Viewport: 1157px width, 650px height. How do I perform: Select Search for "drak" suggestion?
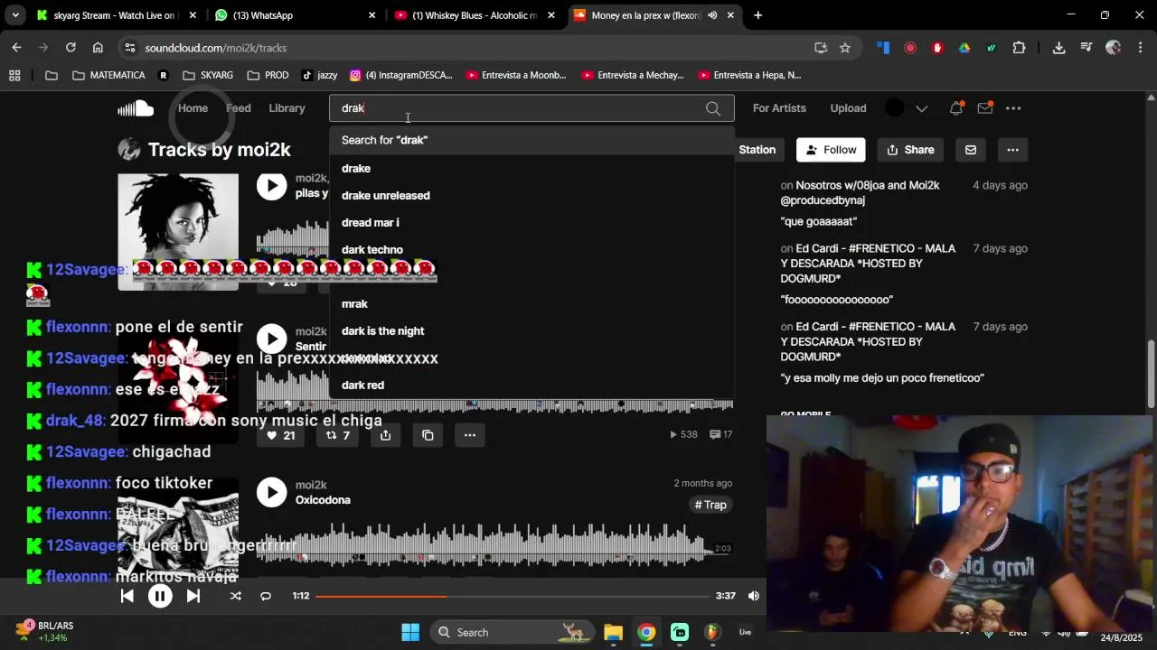531,140
